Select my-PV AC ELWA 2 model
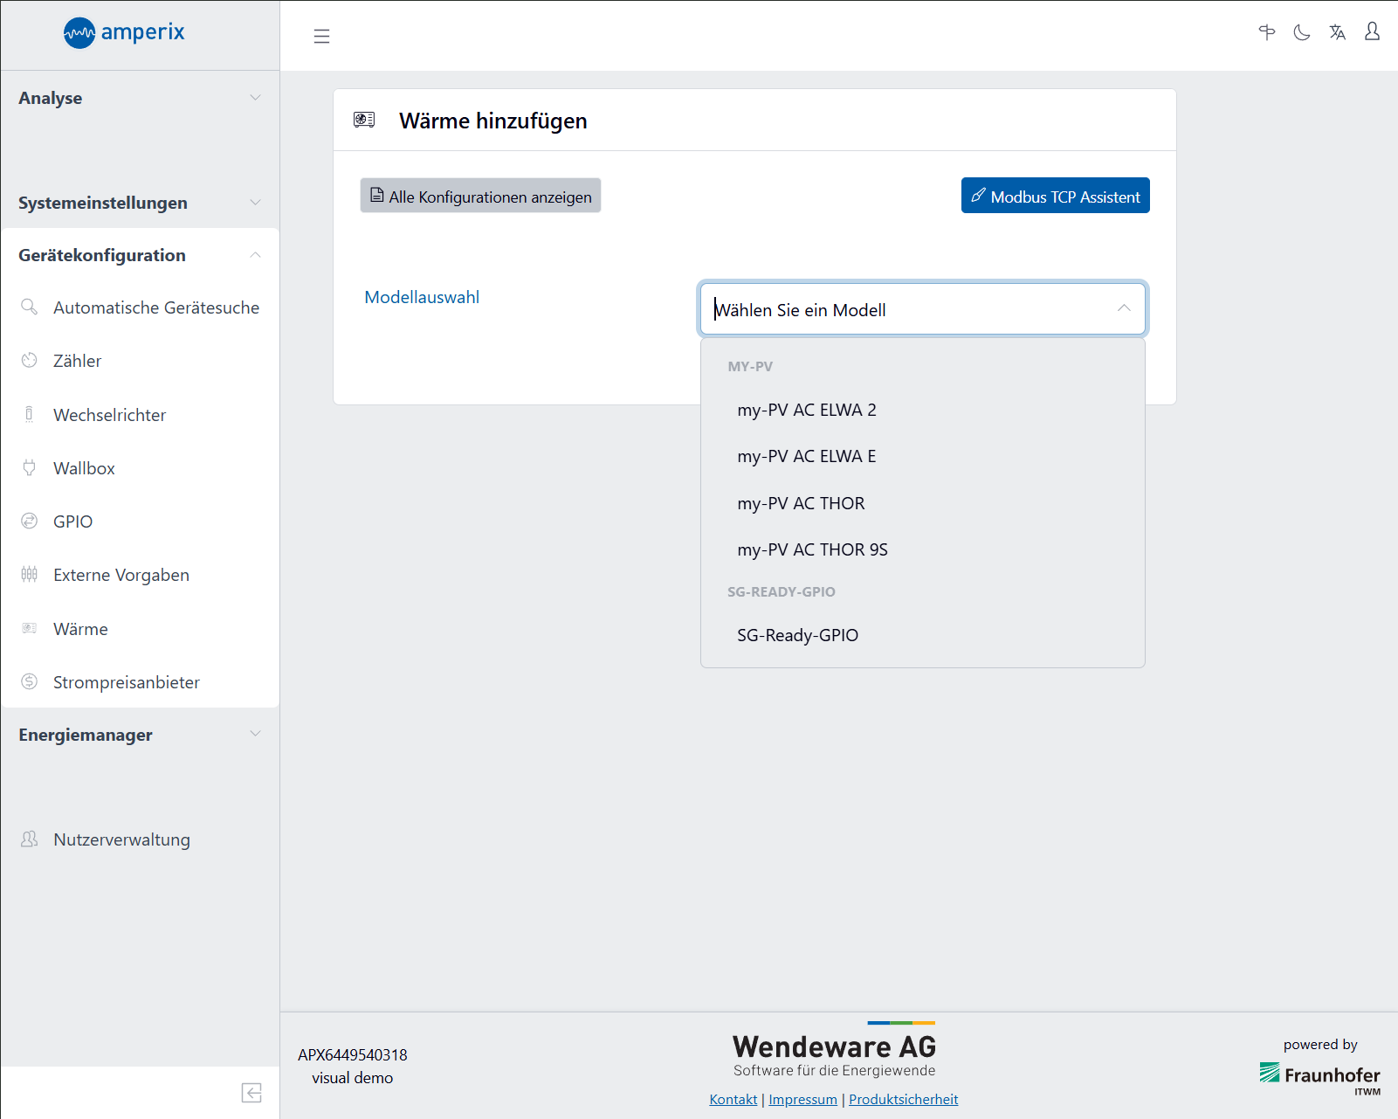 coord(806,410)
